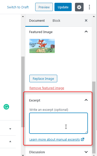Click the Preview button

coord(44,7)
